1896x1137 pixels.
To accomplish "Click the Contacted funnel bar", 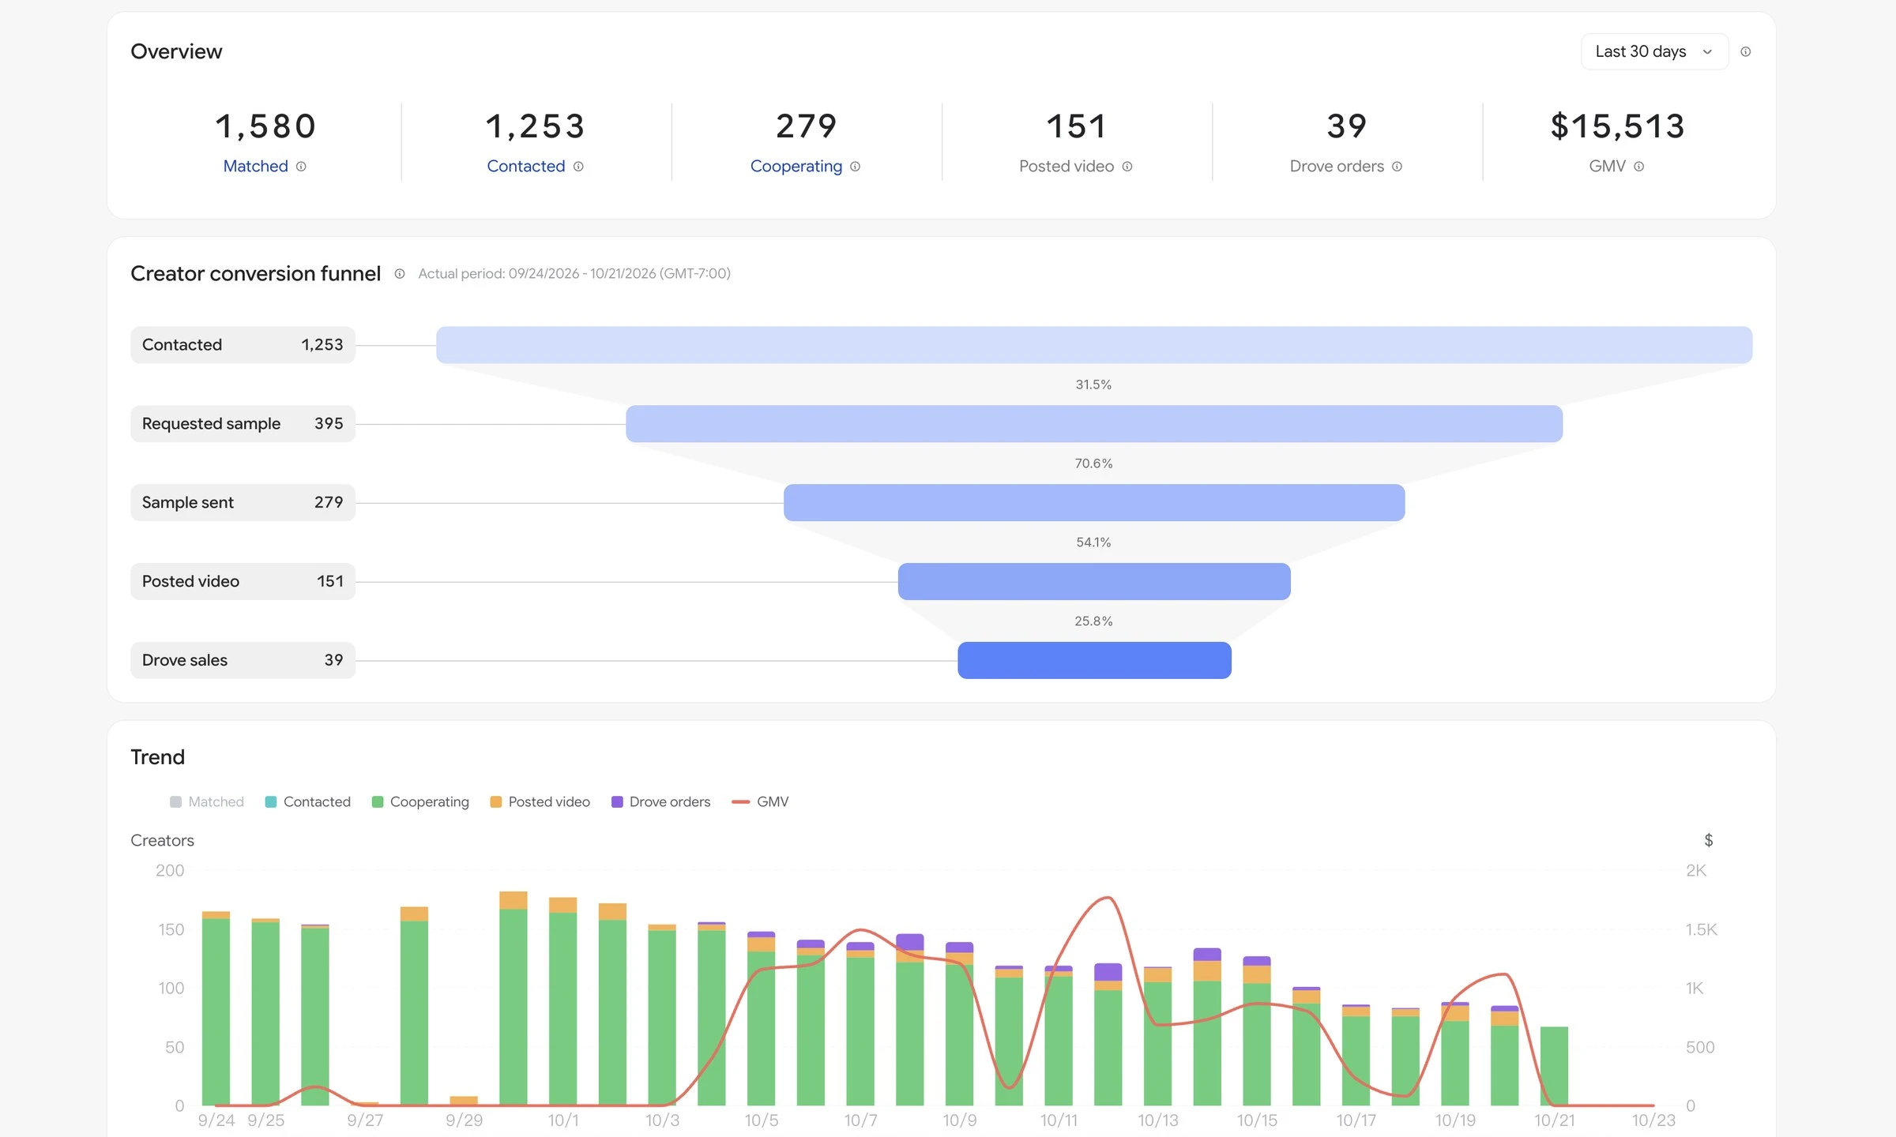I will click(x=1094, y=345).
